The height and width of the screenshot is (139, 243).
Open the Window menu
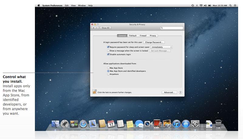click(82, 5)
